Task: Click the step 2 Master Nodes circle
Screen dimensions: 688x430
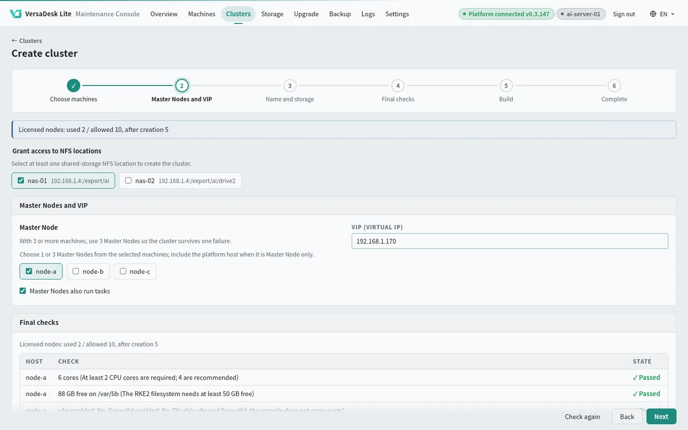Action: tap(182, 85)
